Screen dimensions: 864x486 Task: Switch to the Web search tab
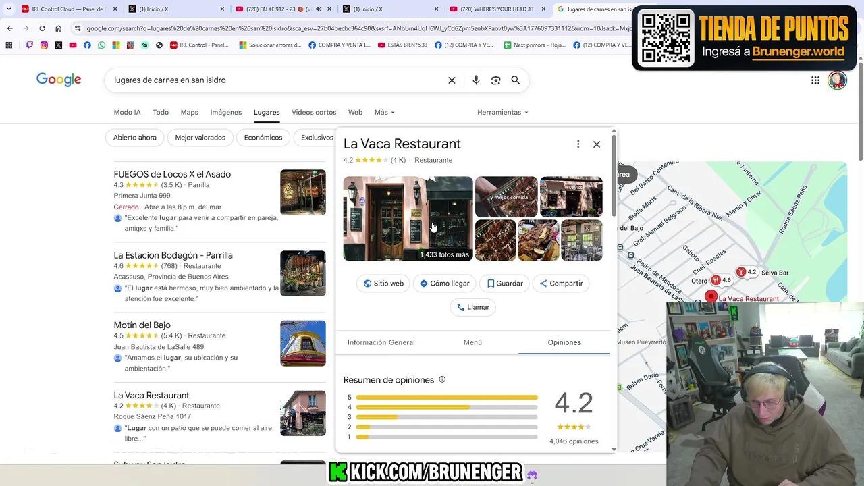(x=355, y=112)
